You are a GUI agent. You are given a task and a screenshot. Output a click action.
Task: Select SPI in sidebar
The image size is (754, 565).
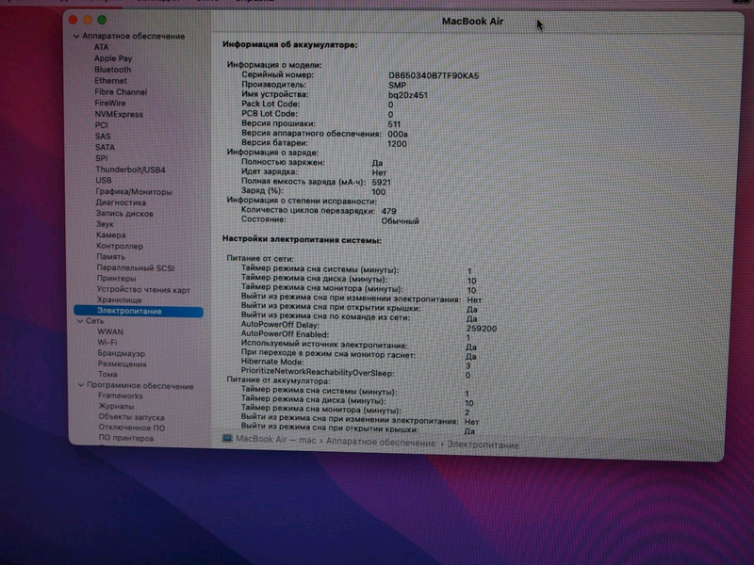pos(102,158)
